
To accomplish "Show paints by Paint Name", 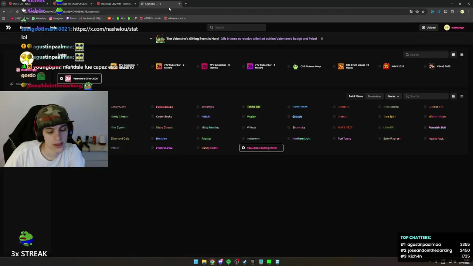I will pyautogui.click(x=355, y=96).
